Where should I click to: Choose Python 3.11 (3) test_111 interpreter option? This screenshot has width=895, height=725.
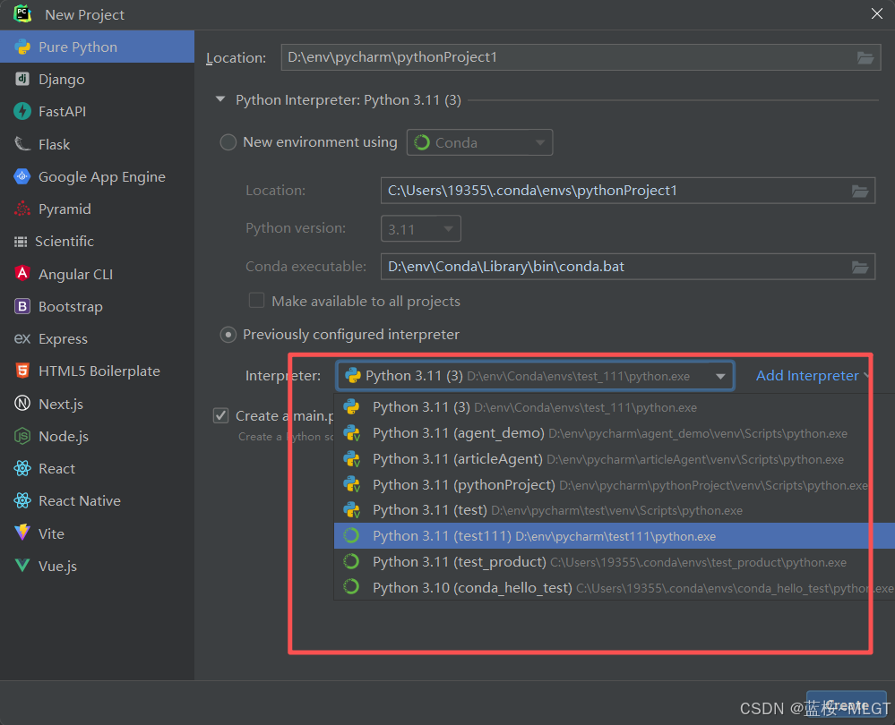(615, 407)
